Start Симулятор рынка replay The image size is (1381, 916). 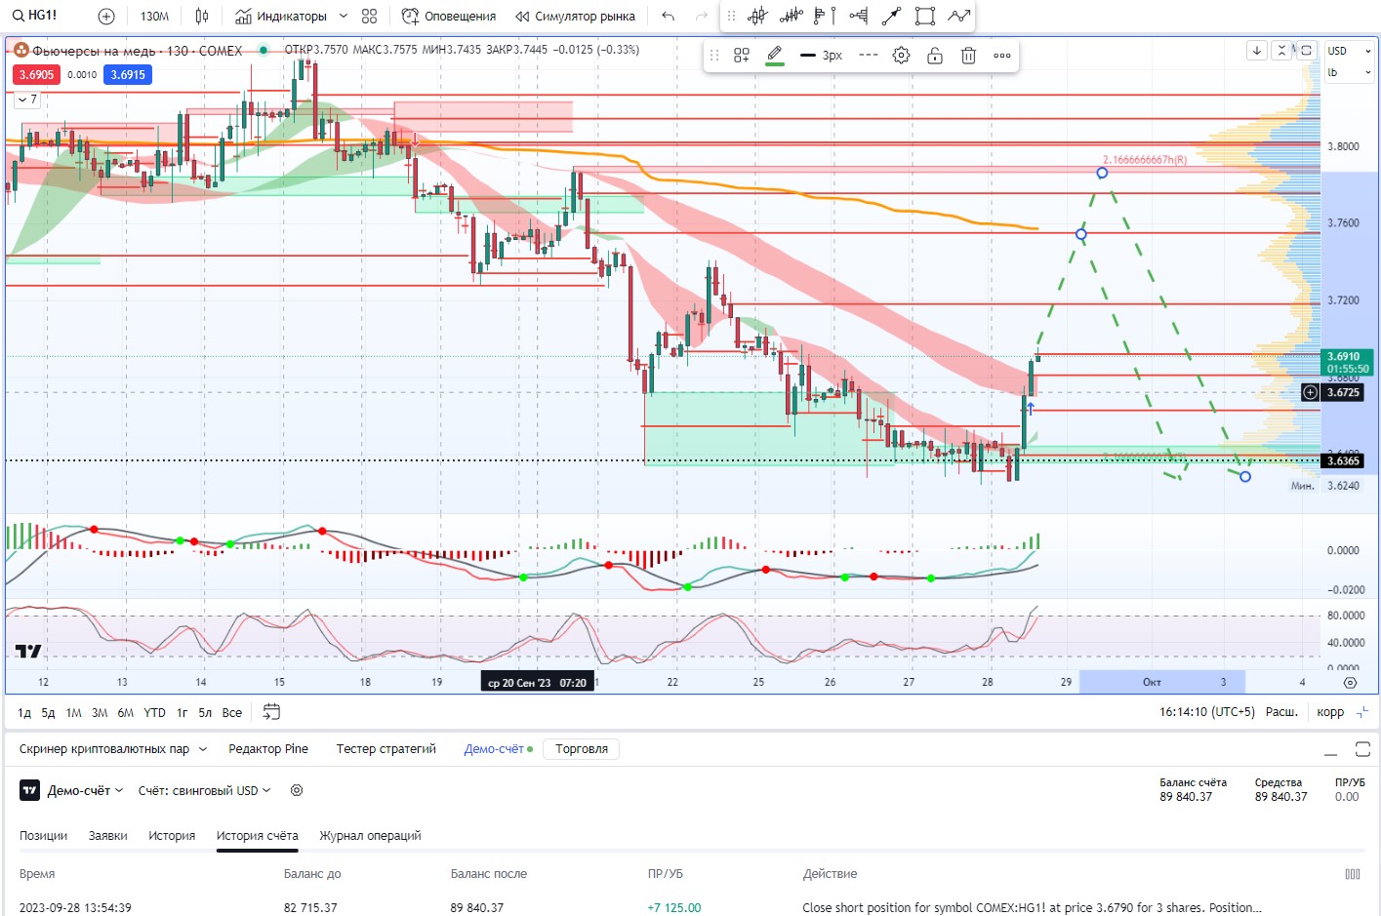point(575,16)
